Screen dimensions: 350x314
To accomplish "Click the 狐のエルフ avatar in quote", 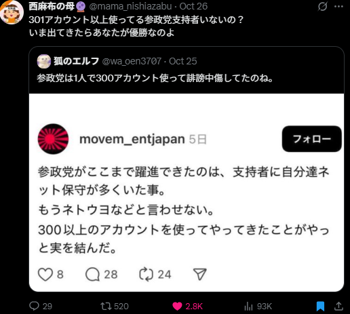I will point(44,61).
